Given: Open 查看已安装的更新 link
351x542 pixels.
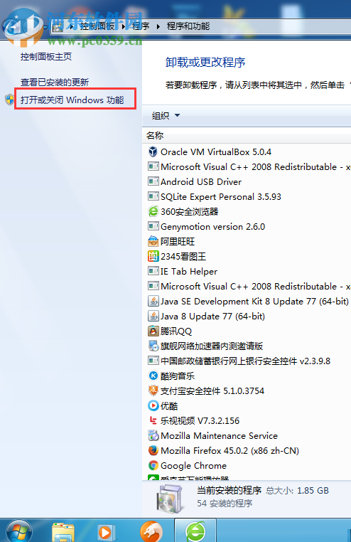Looking at the screenshot, I should [55, 83].
